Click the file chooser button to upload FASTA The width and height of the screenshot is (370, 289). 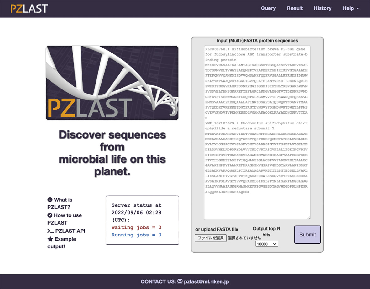211,238
